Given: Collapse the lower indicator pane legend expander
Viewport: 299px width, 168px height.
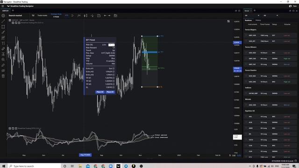Looking at the screenshot, I should (x=10, y=128).
